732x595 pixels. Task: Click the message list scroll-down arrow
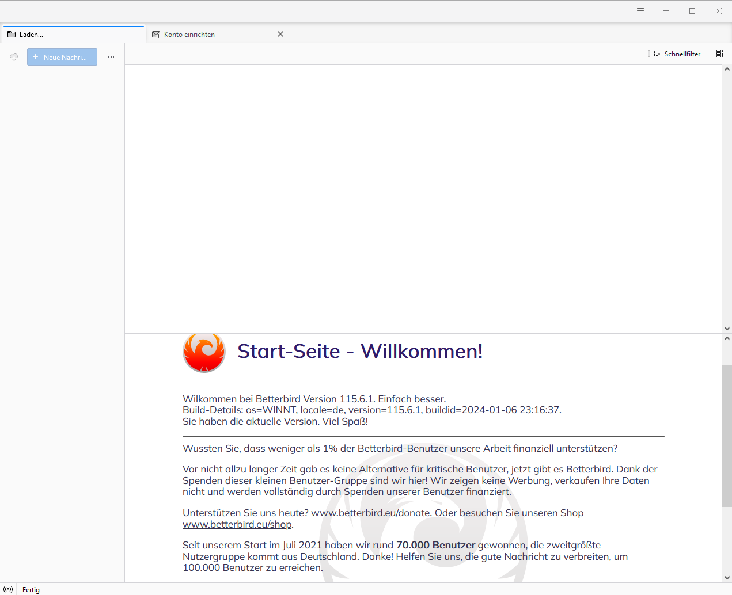coord(727,329)
